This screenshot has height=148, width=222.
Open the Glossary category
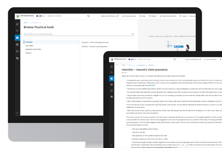point(28,53)
